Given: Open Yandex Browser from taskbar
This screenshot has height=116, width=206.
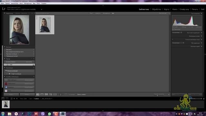Looking at the screenshot, I should coord(16,114).
